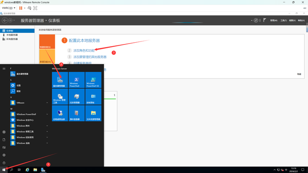Open the 事件查看器 tile
This screenshot has width=308, height=173.
(x=77, y=113)
